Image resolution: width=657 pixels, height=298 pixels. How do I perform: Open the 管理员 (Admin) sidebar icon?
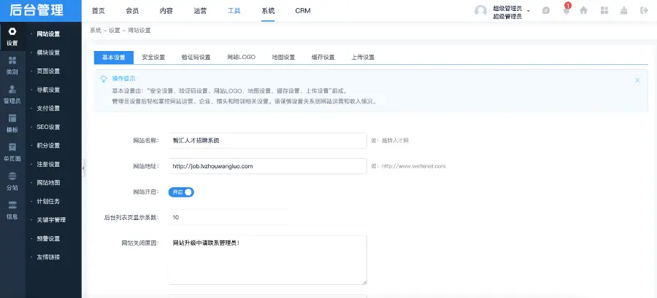tap(12, 94)
